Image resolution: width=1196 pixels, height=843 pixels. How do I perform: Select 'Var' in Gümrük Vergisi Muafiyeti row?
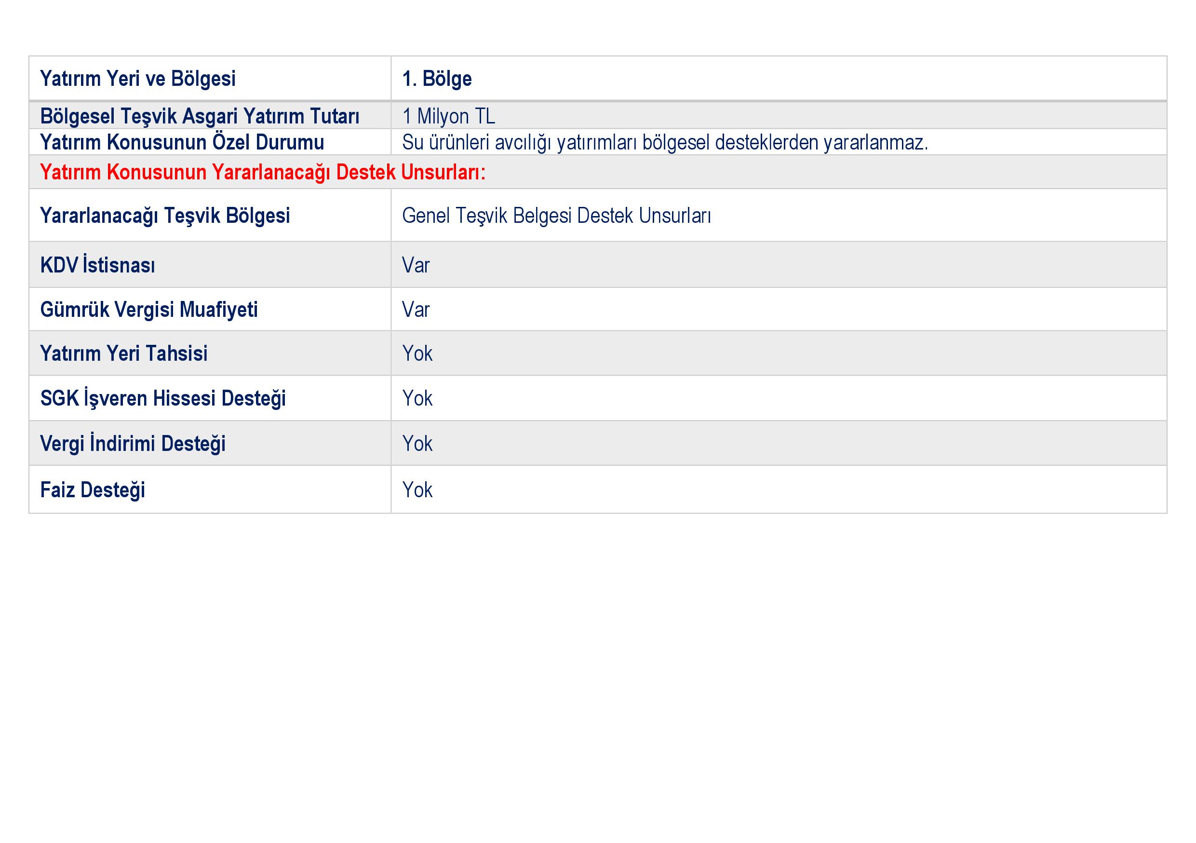(x=416, y=310)
